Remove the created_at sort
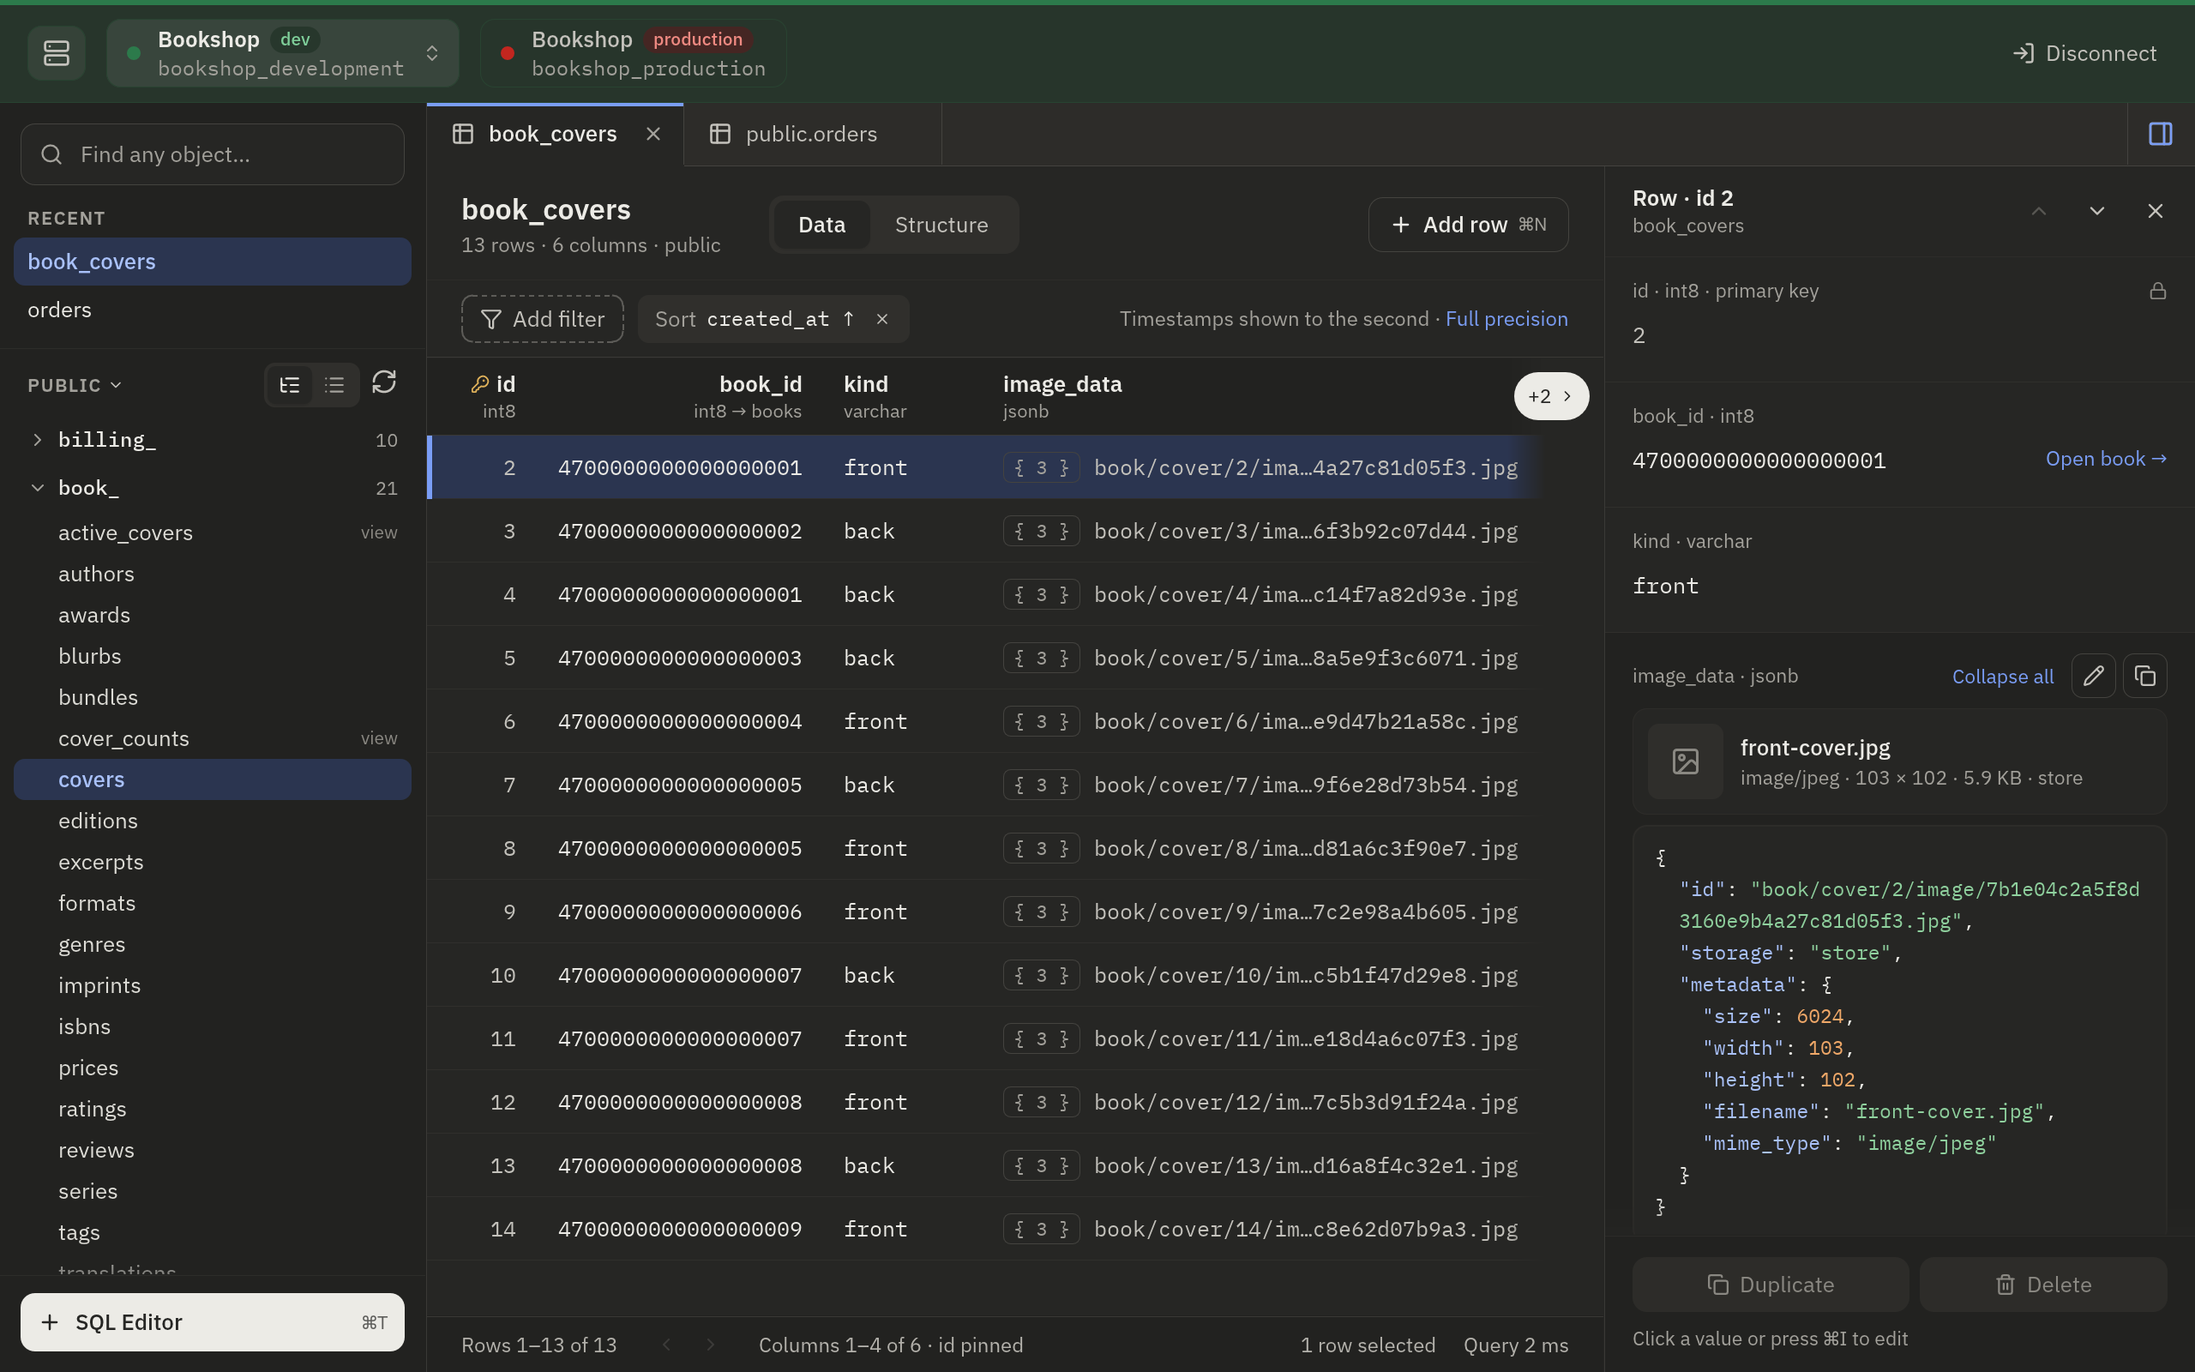Image resolution: width=2195 pixels, height=1372 pixels. (x=881, y=319)
